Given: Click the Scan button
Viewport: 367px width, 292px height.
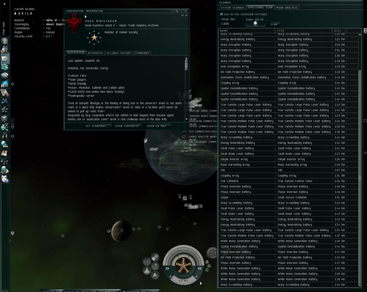Looking at the screenshot, I should (x=274, y=24).
